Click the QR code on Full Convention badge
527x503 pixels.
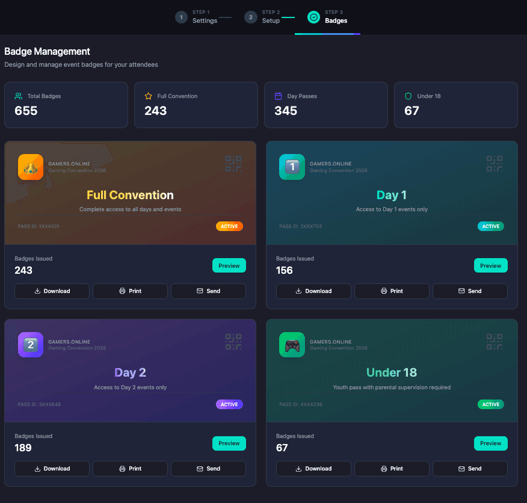point(233,164)
